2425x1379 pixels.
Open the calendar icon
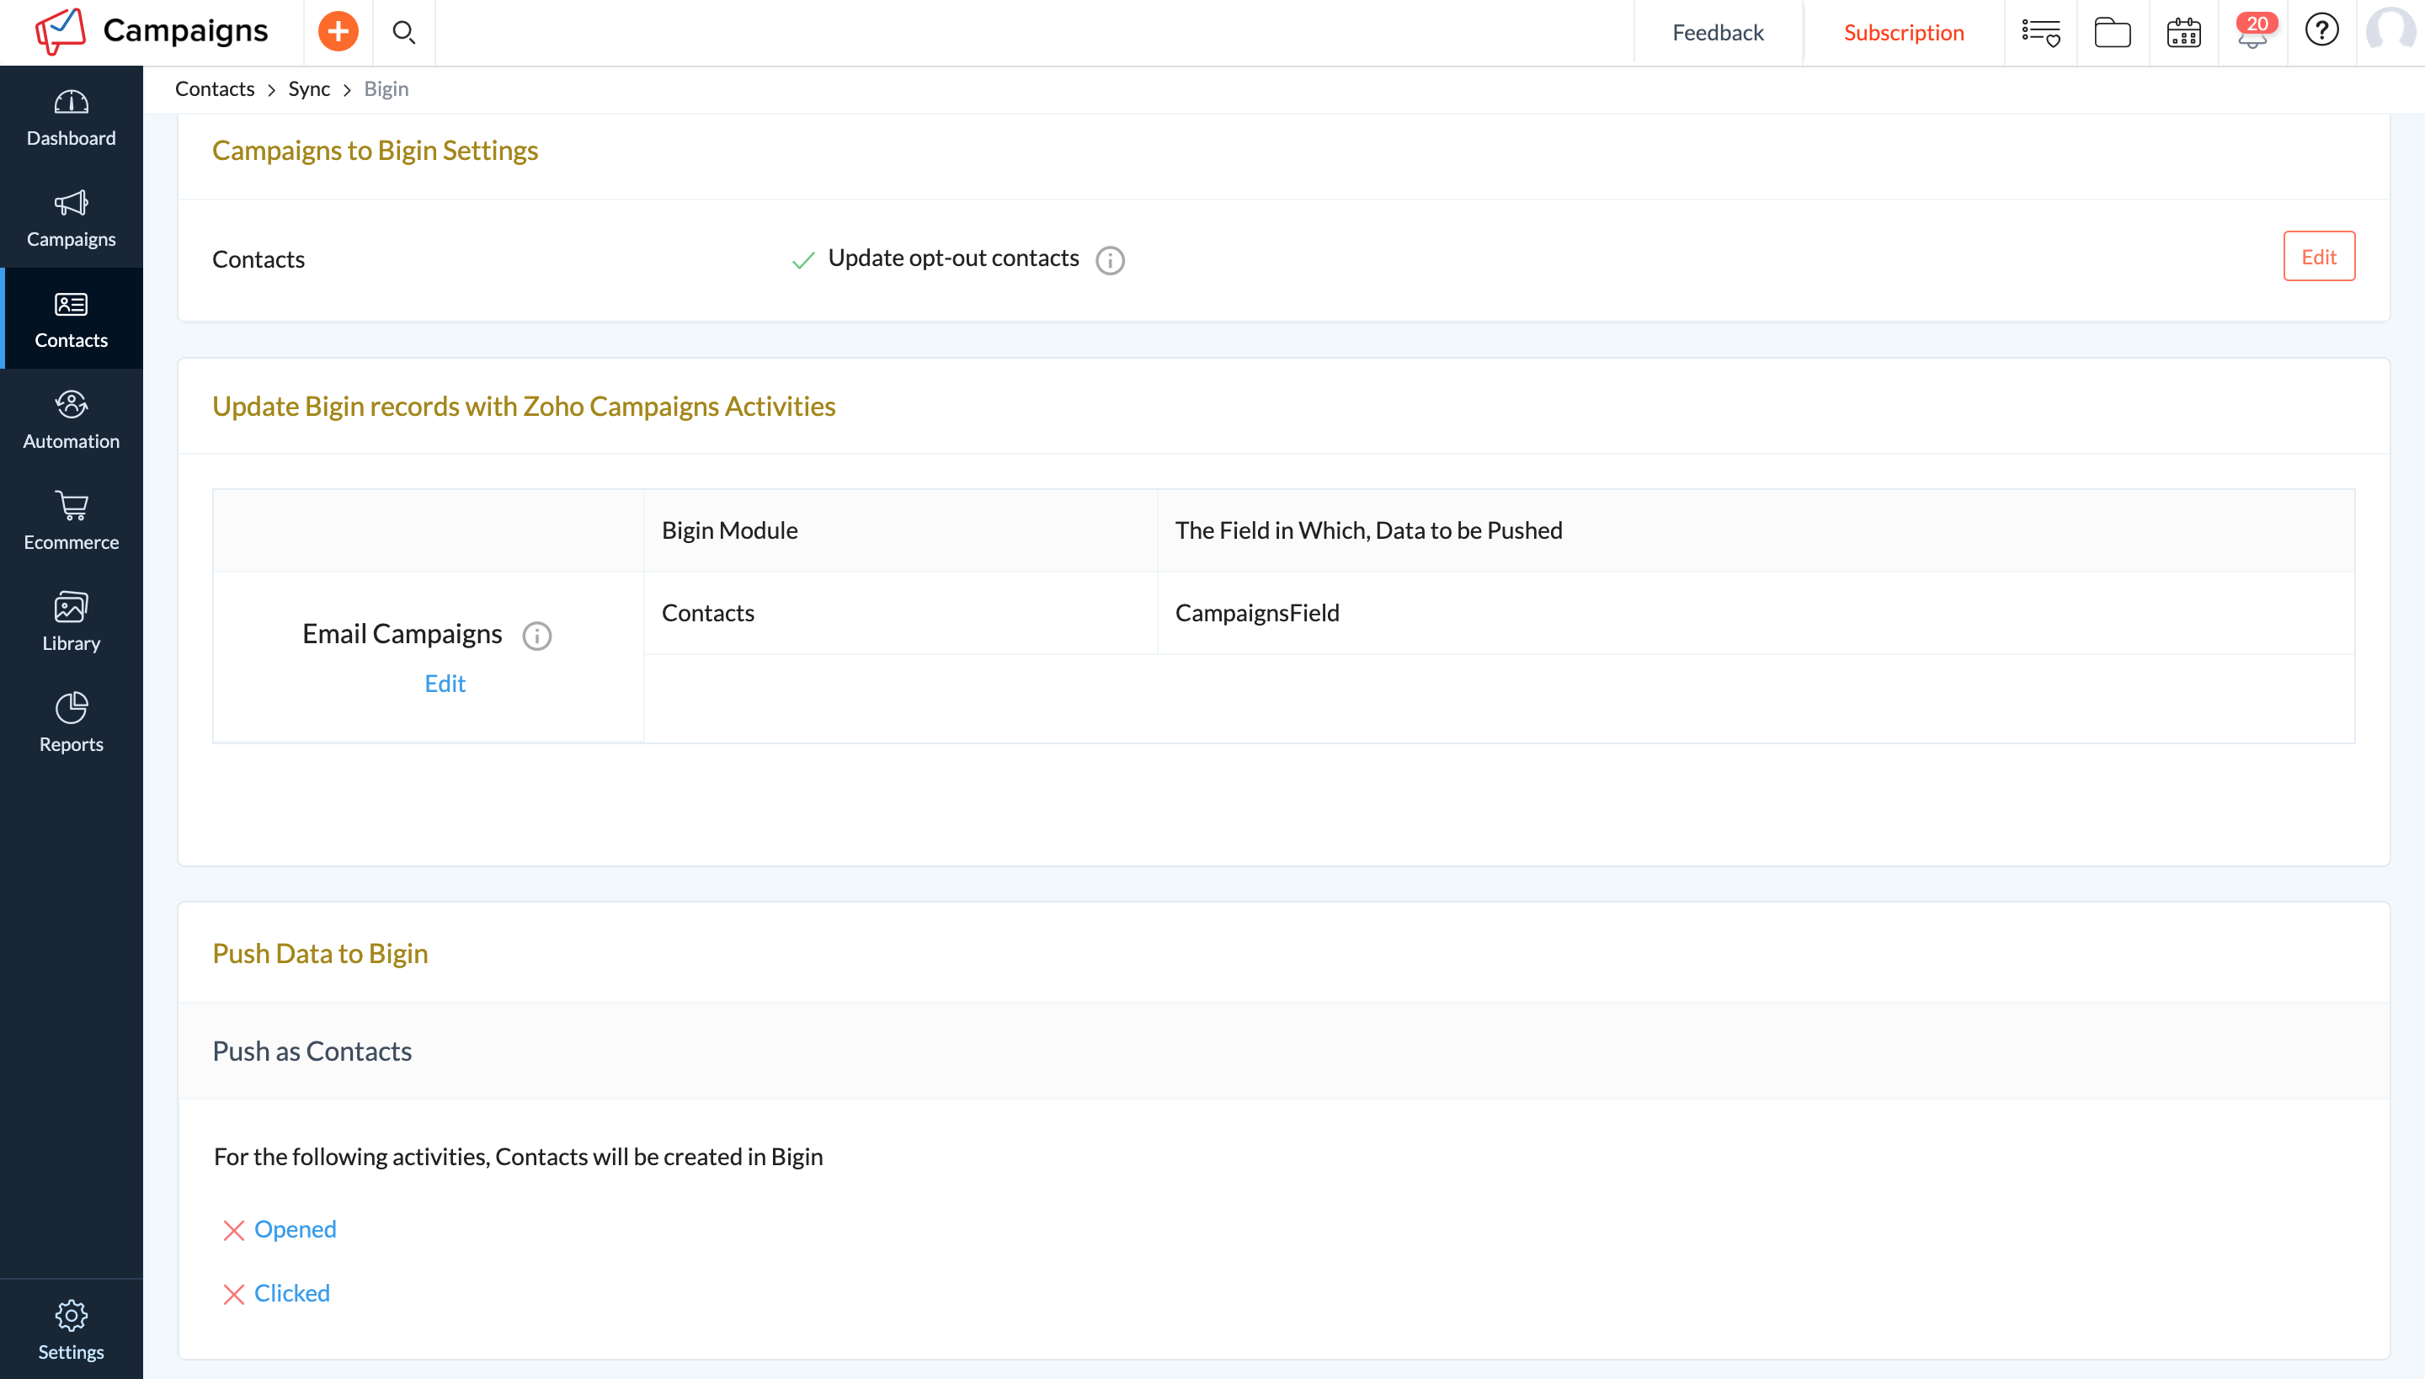click(x=2183, y=32)
